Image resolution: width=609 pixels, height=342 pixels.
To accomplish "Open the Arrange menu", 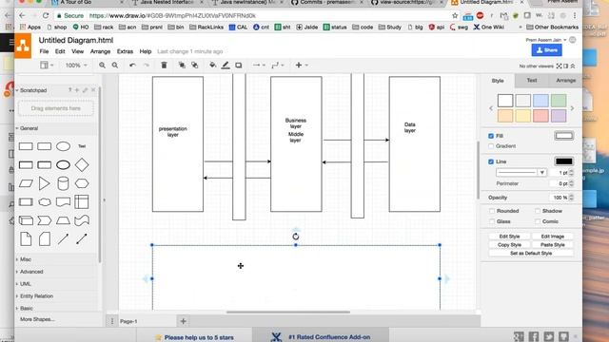I will 100,51.
